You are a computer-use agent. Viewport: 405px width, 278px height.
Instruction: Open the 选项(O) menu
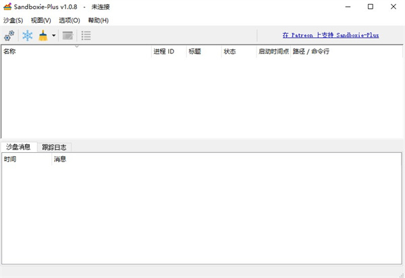[x=70, y=20]
